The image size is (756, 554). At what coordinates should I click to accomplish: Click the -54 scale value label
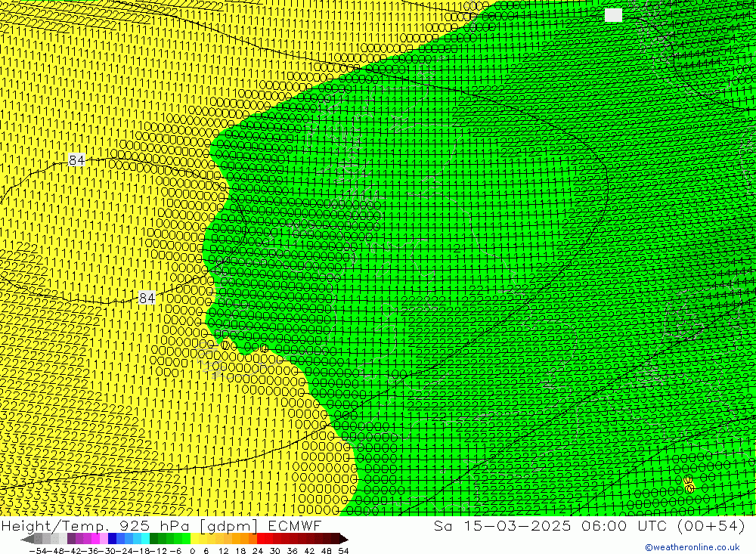[39, 551]
